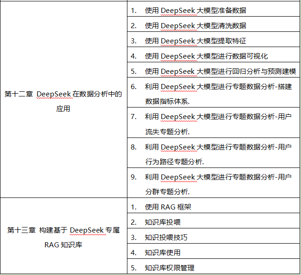Click the chapter cell '第十二章 DeepSeek 在数据分析中的应用'
This screenshot has width=301, height=275.
(64, 99)
